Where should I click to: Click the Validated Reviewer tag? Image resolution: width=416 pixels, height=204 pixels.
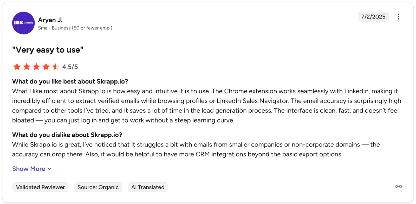point(40,187)
